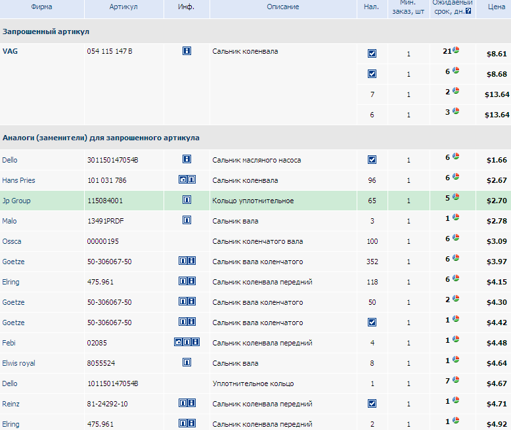Click availability checkbox in Goetze $4.42 row

(372, 322)
